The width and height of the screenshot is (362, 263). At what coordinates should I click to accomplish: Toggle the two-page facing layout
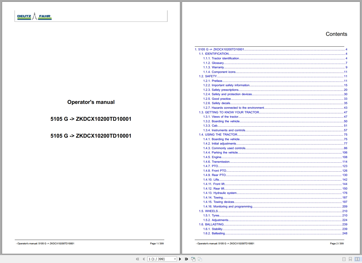pyautogui.click(x=357, y=259)
